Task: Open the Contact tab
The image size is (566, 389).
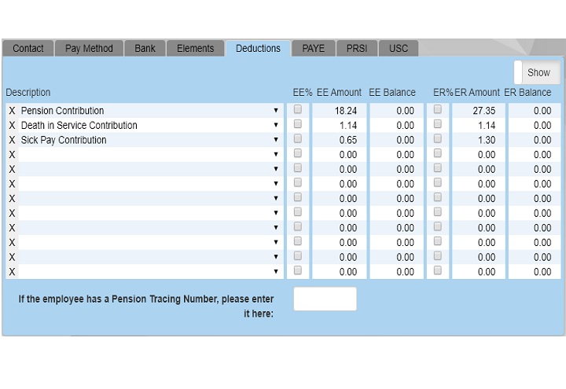Action: tap(28, 49)
